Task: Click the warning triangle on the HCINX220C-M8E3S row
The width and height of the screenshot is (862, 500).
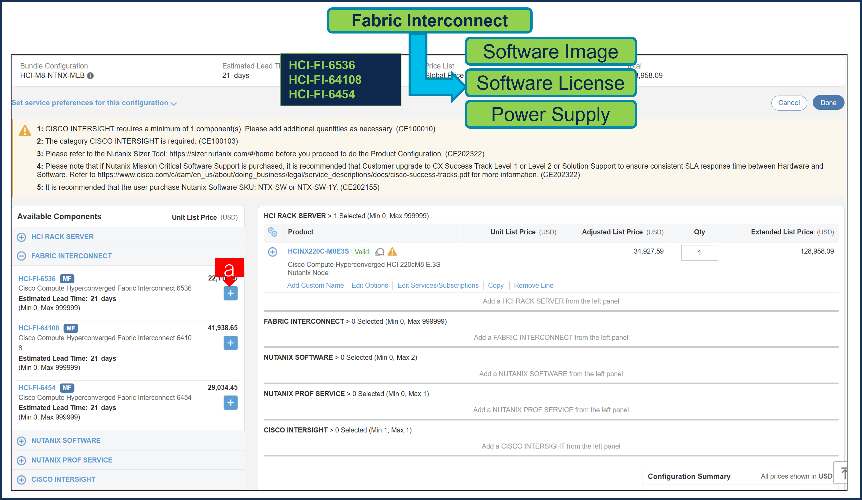Action: click(392, 252)
